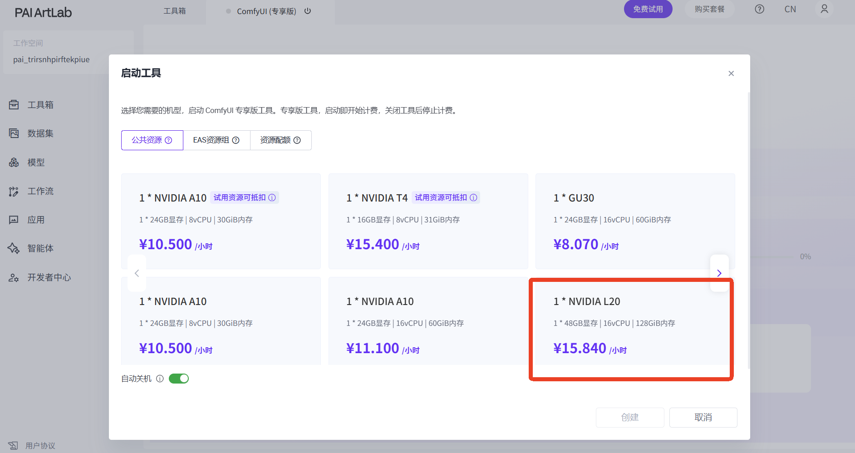Click info icon on NVIDIA A10 trial tag

click(x=272, y=197)
